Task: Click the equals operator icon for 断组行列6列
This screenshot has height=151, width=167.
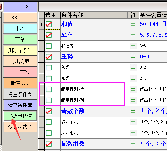Action: coord(133,100)
